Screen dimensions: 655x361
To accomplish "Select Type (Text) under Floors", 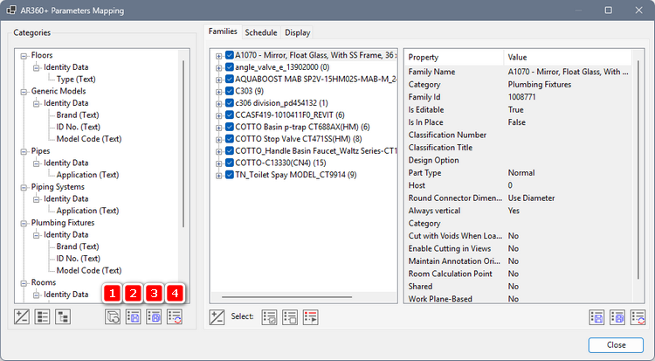I will [x=76, y=79].
